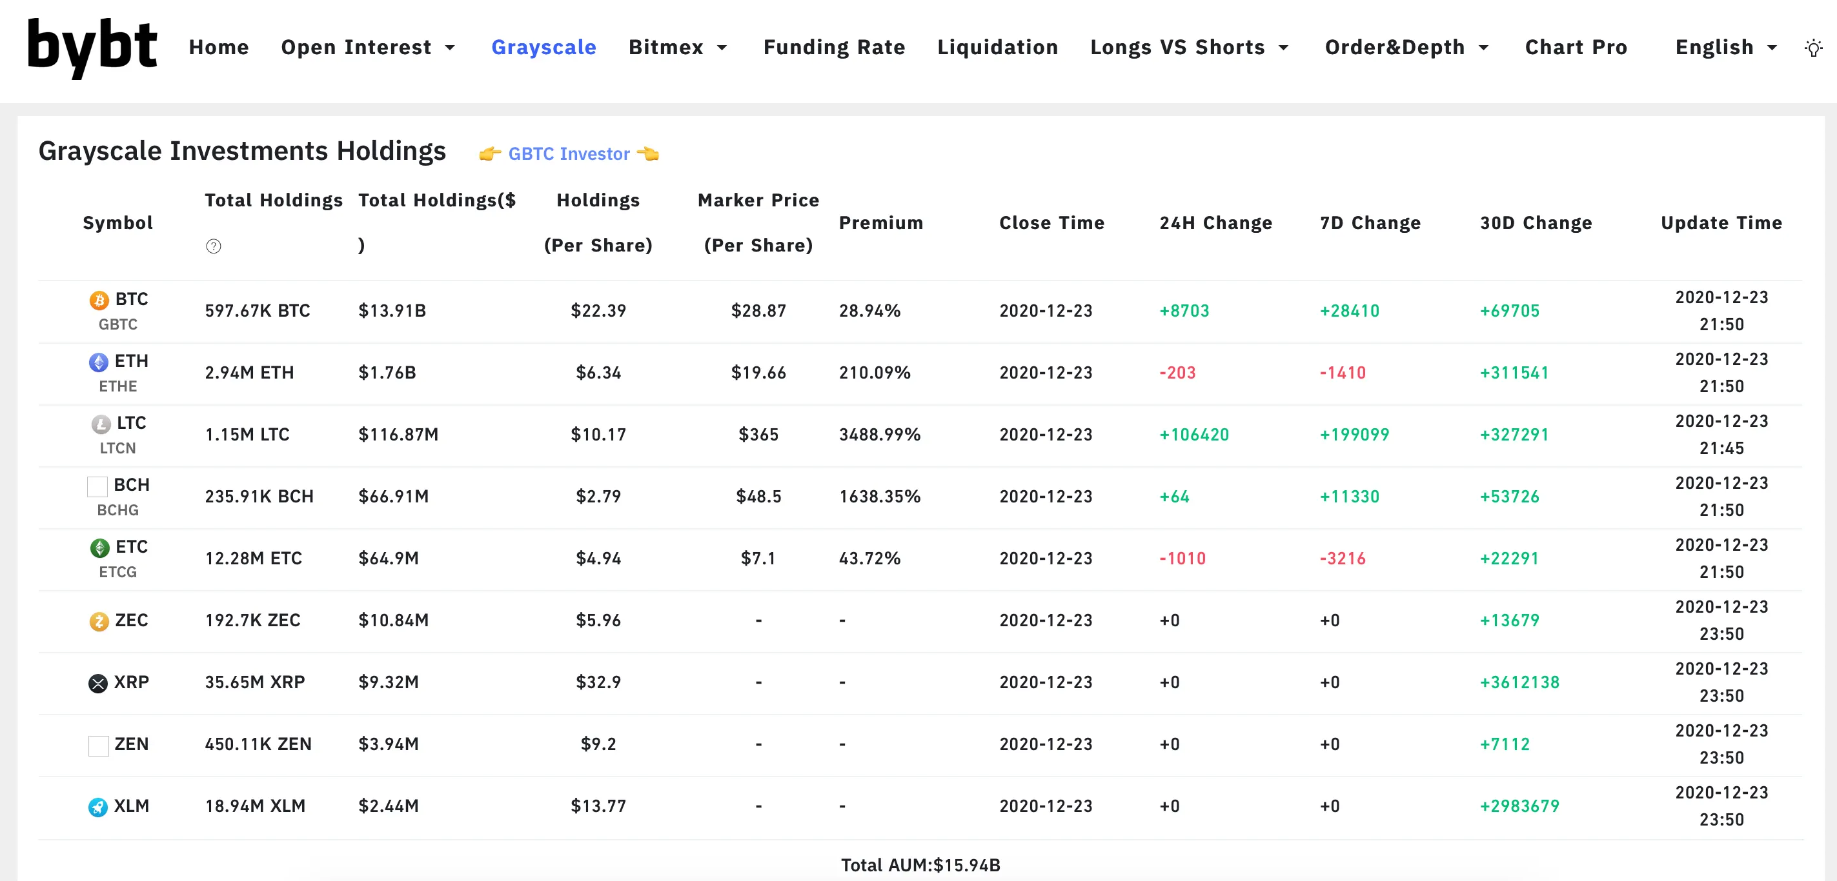Click the bybt logo
The width and height of the screenshot is (1837, 881).
click(x=92, y=47)
